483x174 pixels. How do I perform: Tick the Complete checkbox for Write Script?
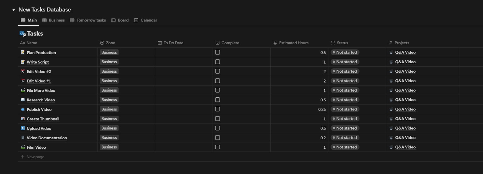[x=218, y=62]
